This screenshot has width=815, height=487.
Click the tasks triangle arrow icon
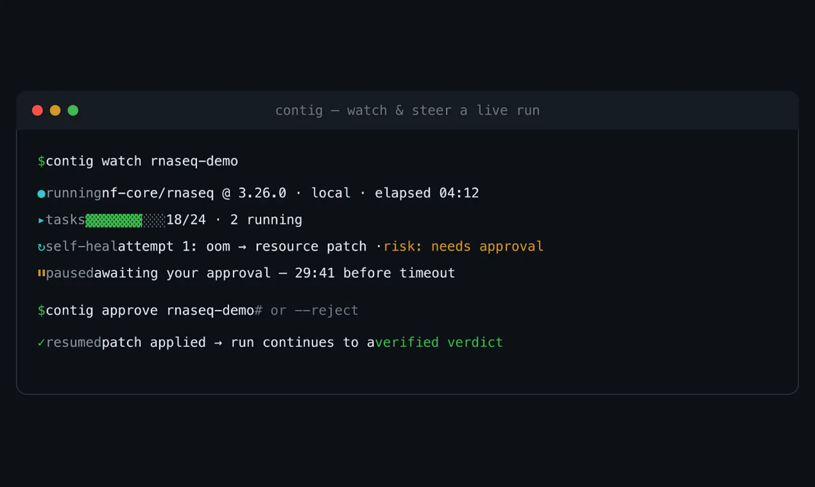coord(41,220)
